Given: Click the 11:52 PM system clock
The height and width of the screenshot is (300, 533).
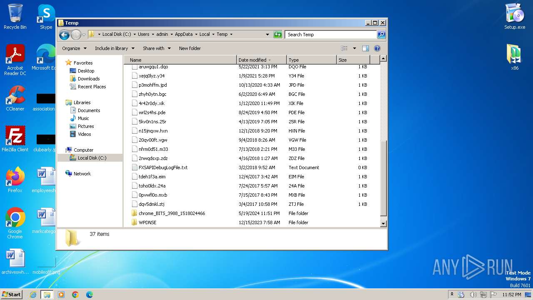Looking at the screenshot, I should (511, 295).
